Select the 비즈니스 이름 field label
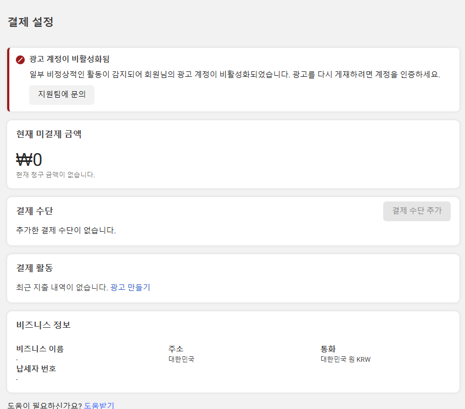The height and width of the screenshot is (409, 465). (40, 349)
